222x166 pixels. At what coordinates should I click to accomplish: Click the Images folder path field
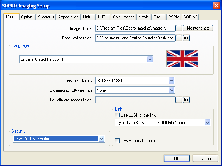pyautogui.click(x=135, y=28)
